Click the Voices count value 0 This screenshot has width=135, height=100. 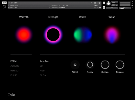tap(59, 5)
